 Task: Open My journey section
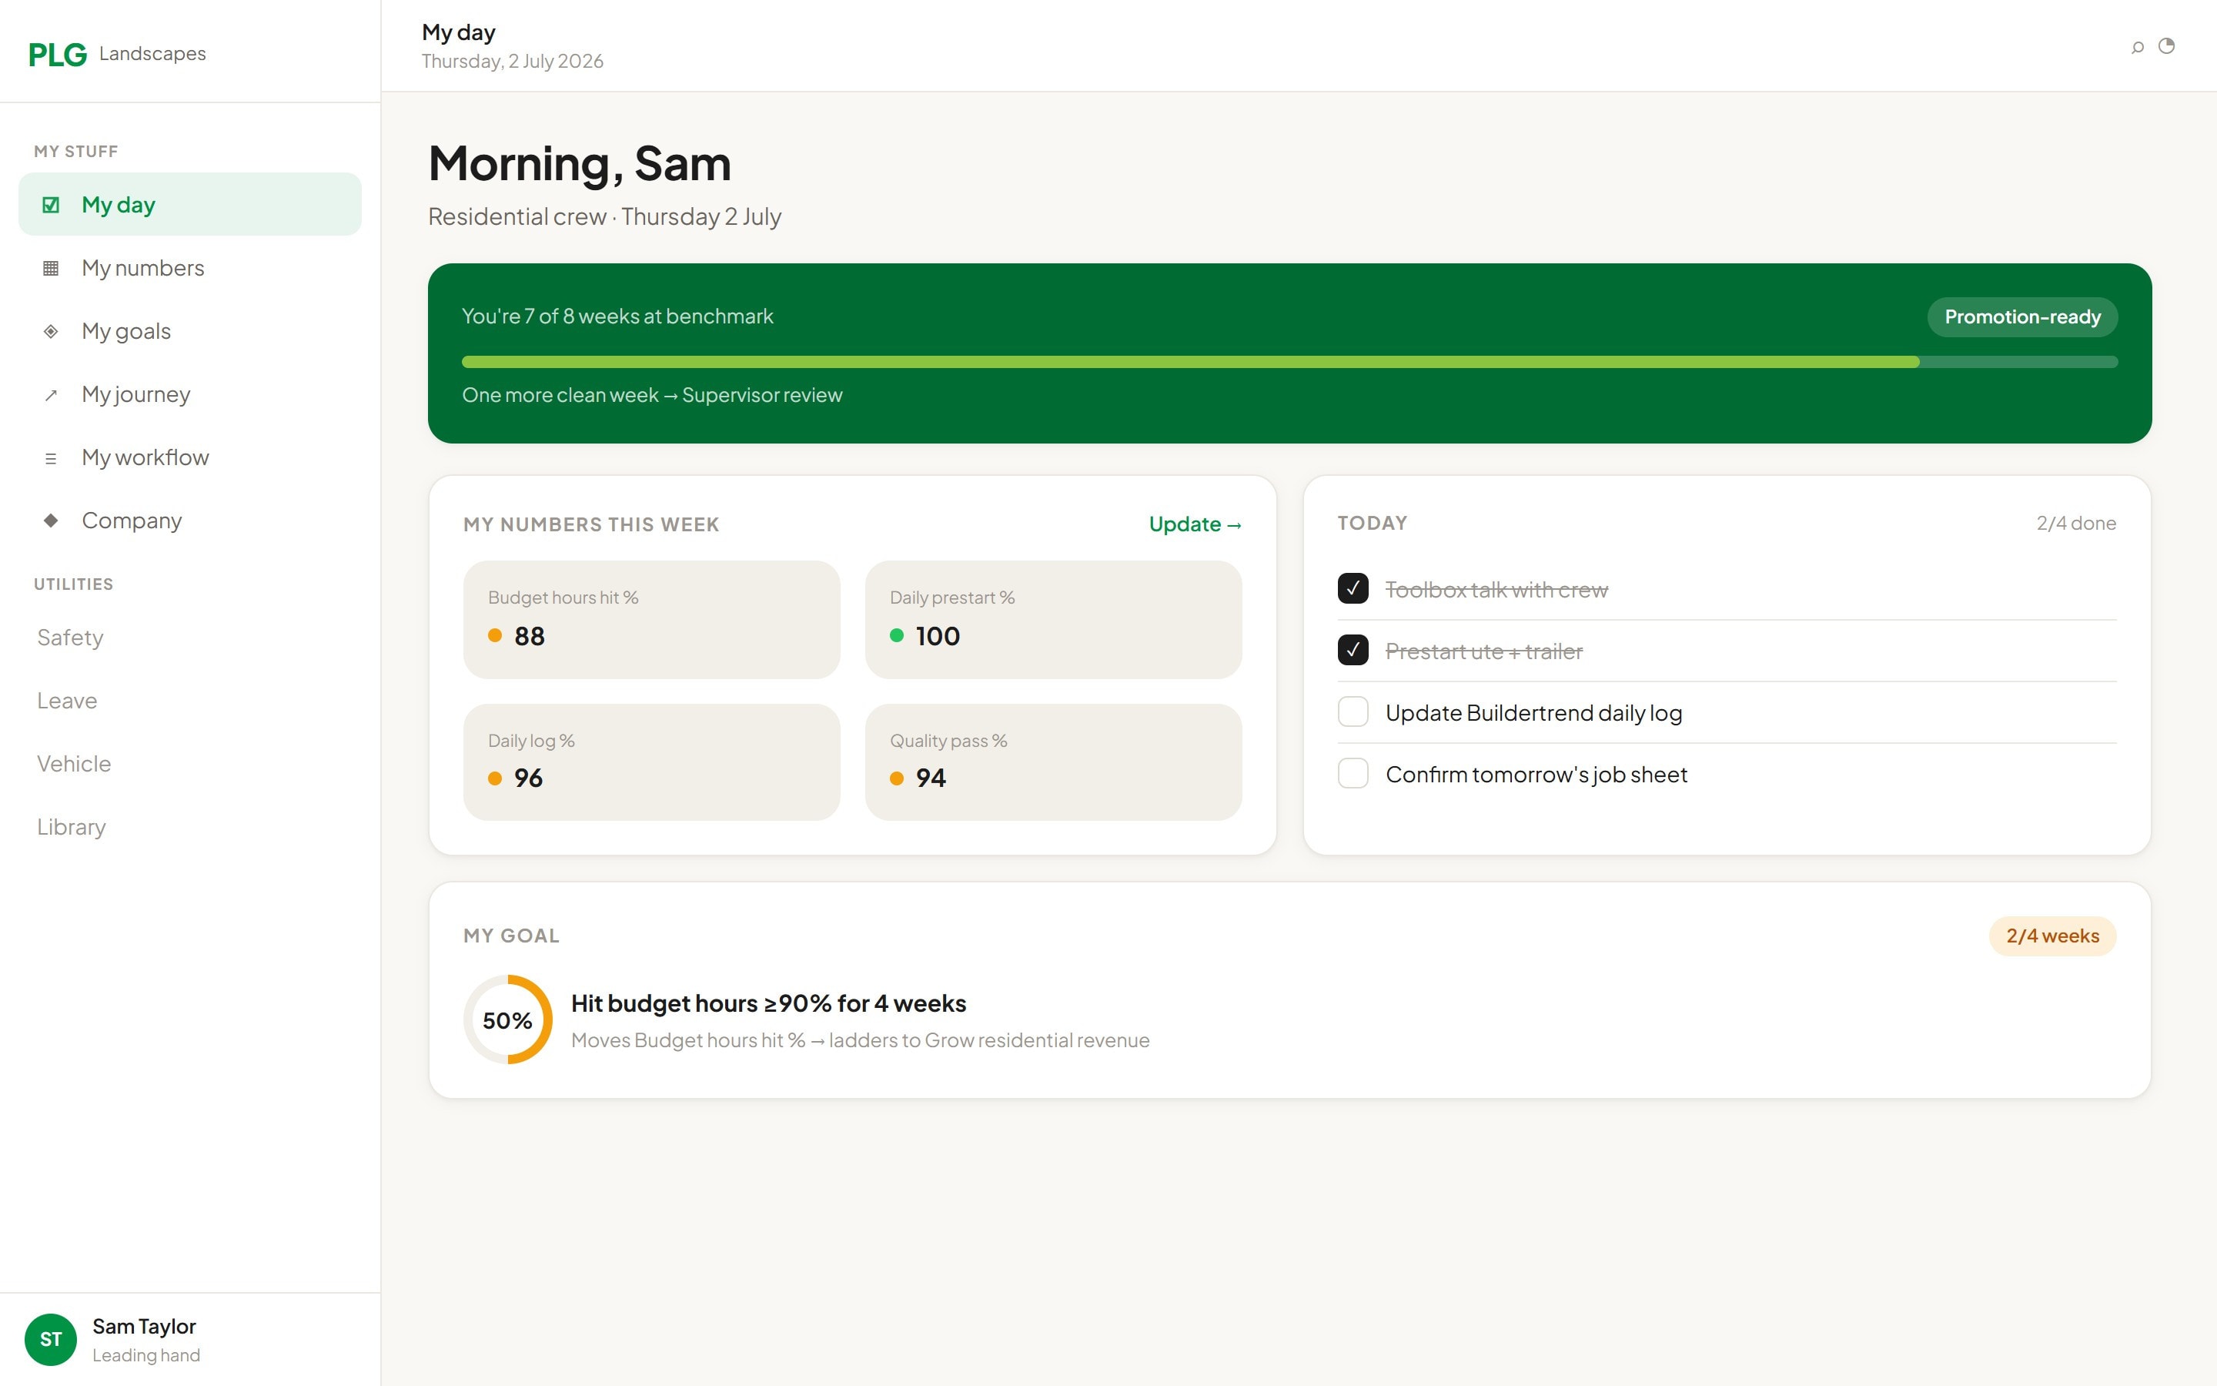pos(189,394)
